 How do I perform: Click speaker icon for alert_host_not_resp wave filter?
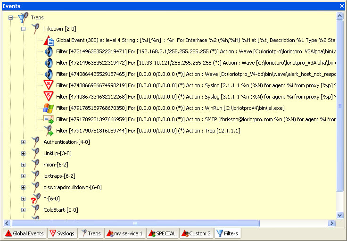click(x=49, y=74)
